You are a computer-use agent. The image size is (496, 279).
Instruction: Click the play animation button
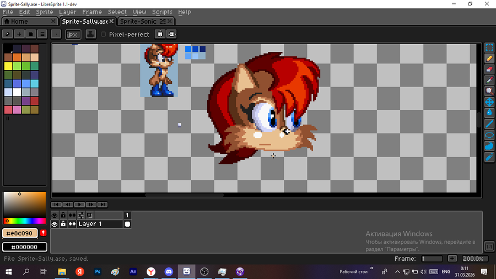[79, 205]
